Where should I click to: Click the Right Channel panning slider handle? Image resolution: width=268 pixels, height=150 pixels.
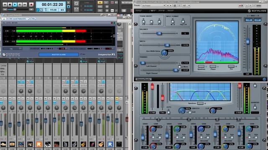point(175,70)
